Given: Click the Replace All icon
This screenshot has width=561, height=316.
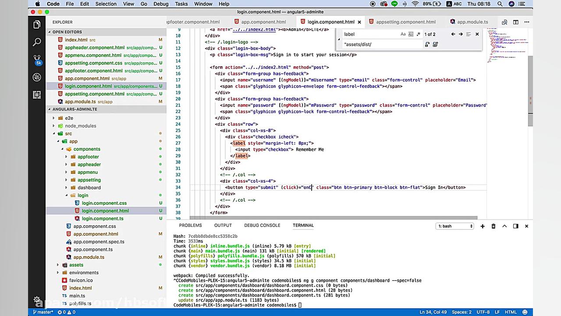Looking at the screenshot, I should coord(435,44).
